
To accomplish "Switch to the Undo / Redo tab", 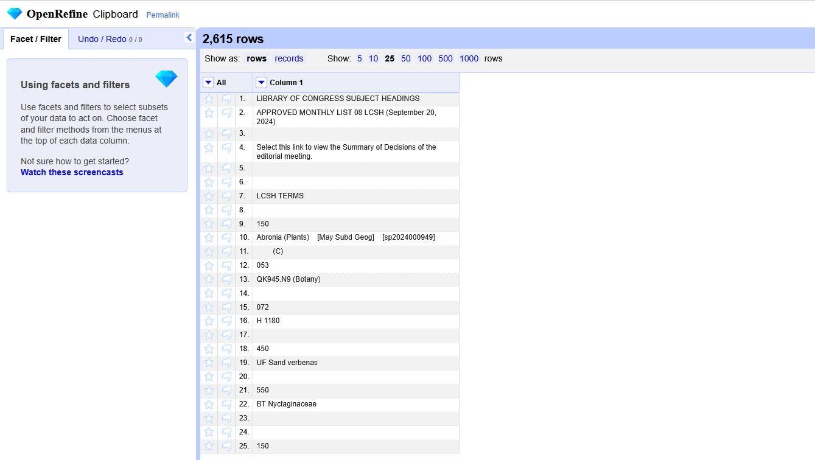I will pyautogui.click(x=110, y=39).
